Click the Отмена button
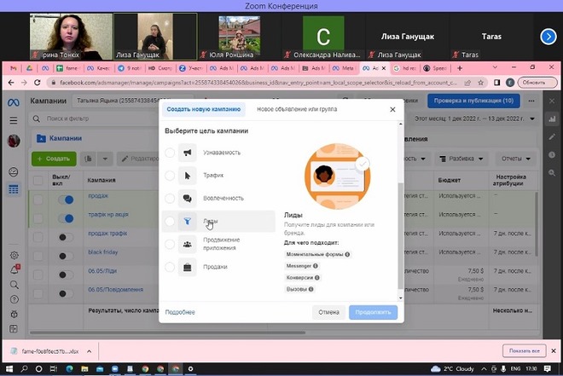Screen dimensions: 563x376 click(328, 312)
